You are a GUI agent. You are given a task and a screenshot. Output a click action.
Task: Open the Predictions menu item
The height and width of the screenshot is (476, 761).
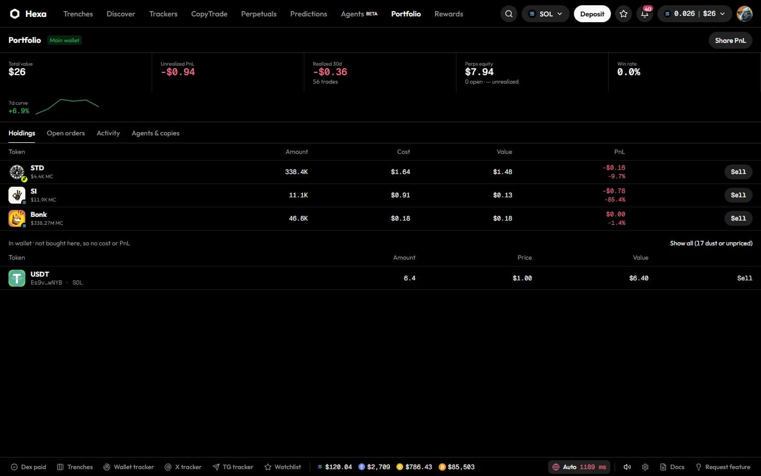pos(309,14)
